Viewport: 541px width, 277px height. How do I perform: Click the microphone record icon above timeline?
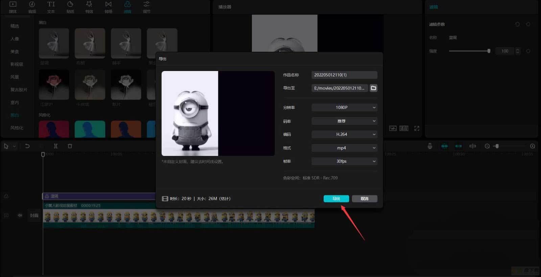[x=430, y=146]
